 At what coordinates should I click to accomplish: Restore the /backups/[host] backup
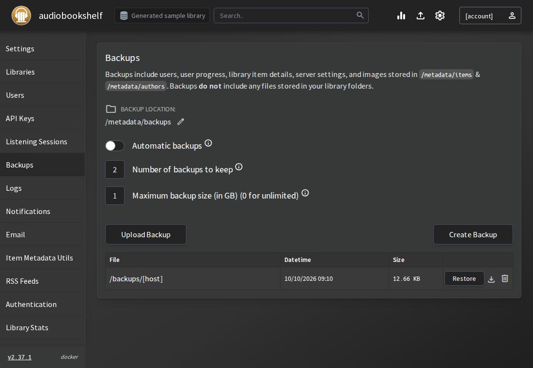click(x=464, y=278)
